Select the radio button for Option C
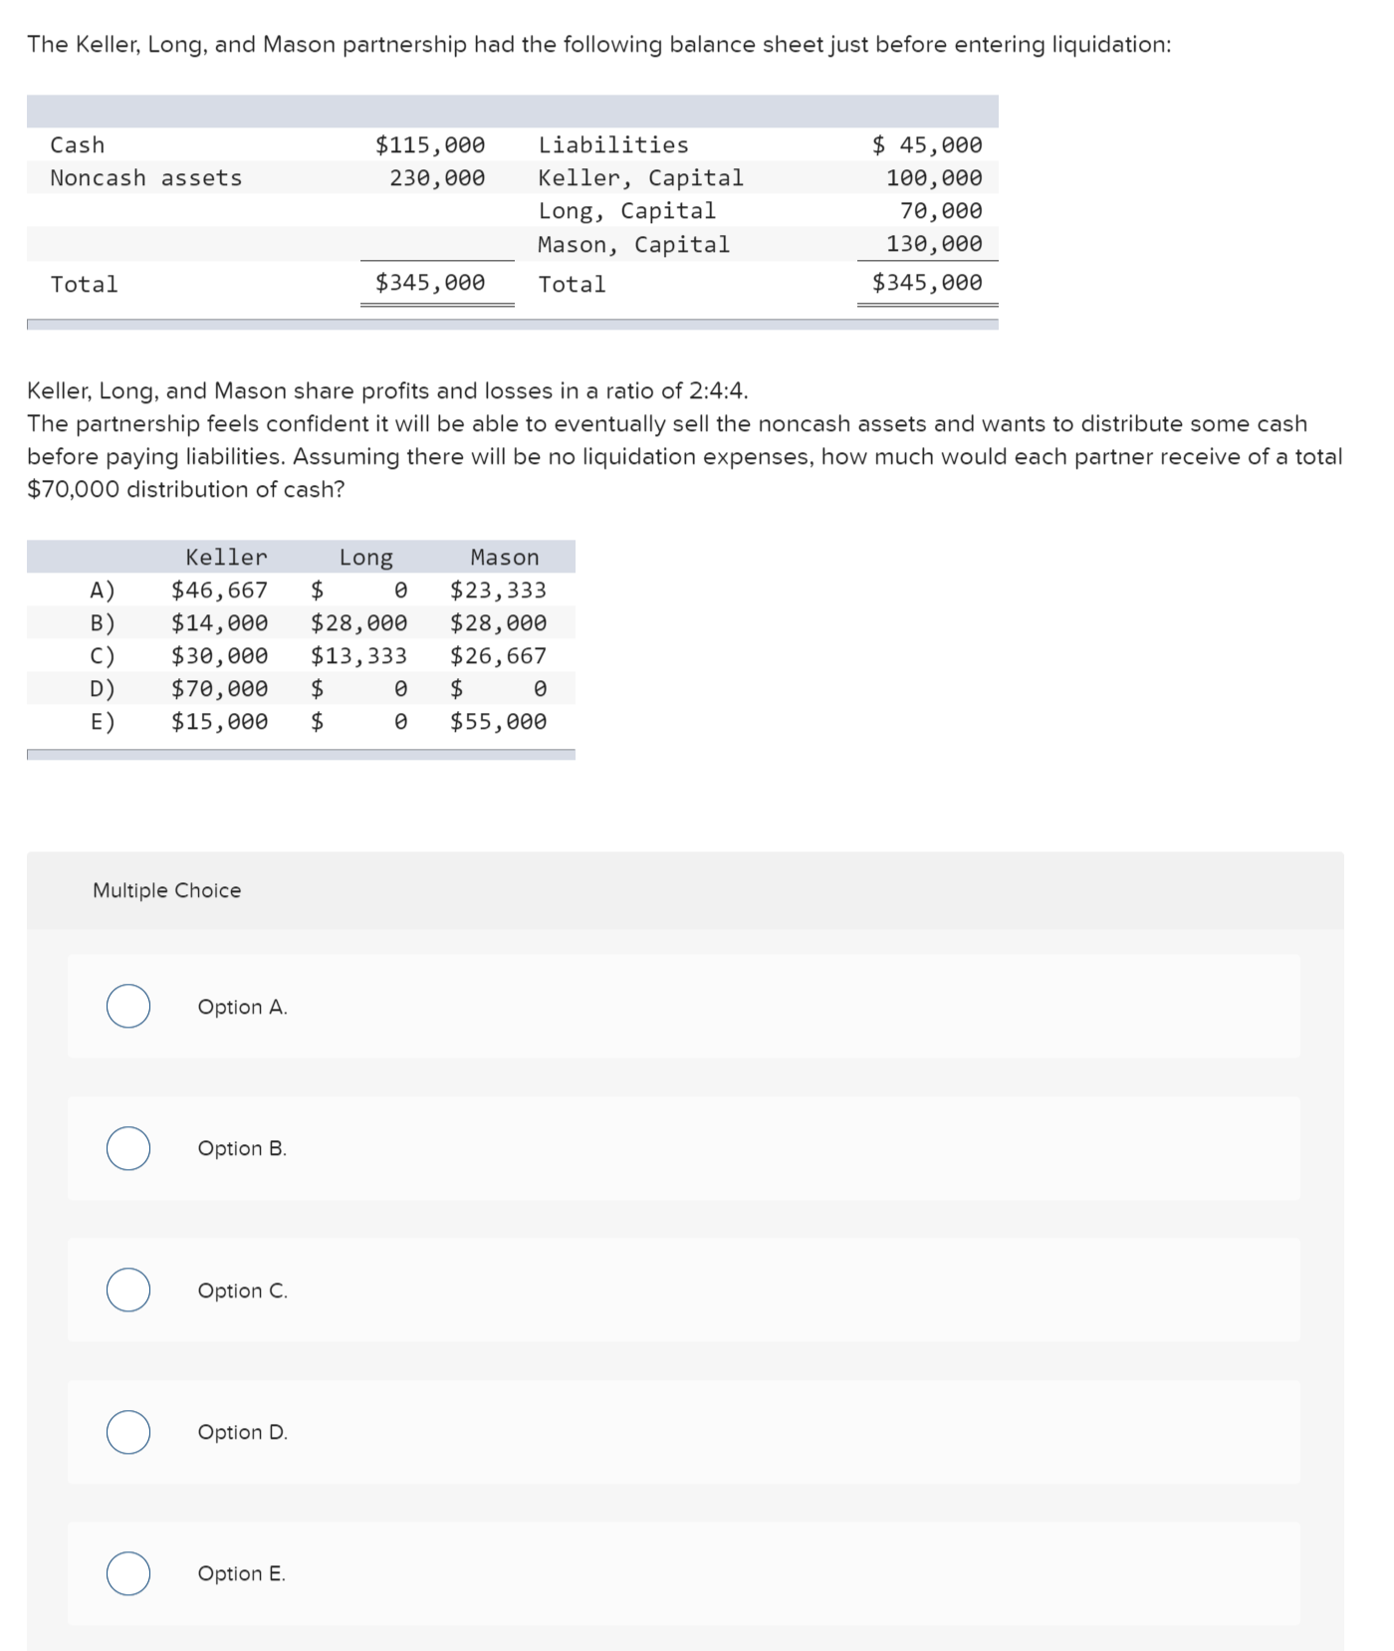This screenshot has width=1394, height=1651. (127, 1291)
